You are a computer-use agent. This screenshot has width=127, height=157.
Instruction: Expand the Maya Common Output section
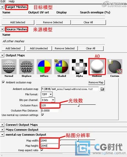tap(2, 130)
